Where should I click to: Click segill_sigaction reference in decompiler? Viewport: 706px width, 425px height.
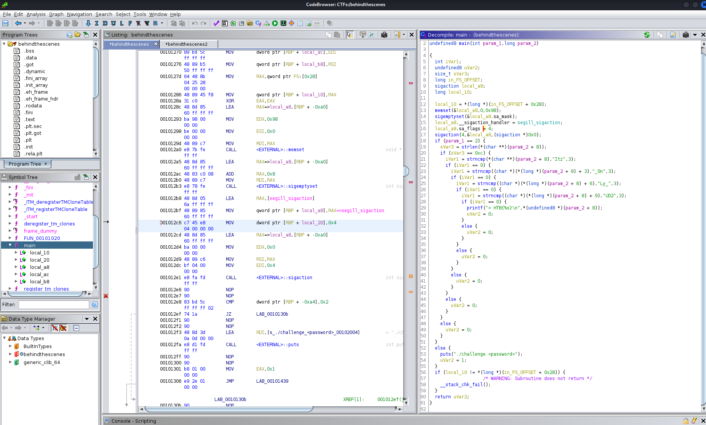pos(539,123)
